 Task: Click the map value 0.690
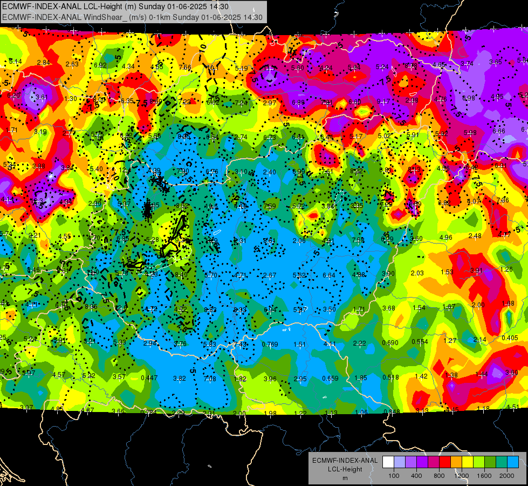click(390, 343)
